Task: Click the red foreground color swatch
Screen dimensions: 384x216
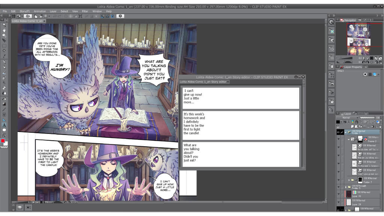Action: tap(3, 141)
